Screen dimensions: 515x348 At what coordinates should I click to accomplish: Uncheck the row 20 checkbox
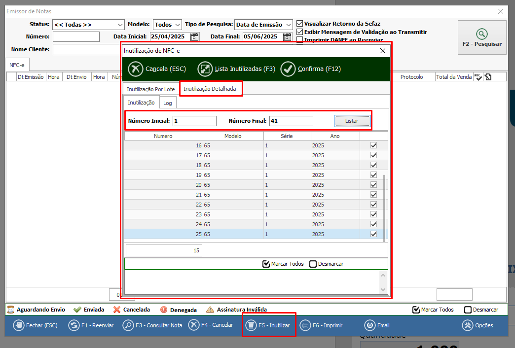coord(373,185)
